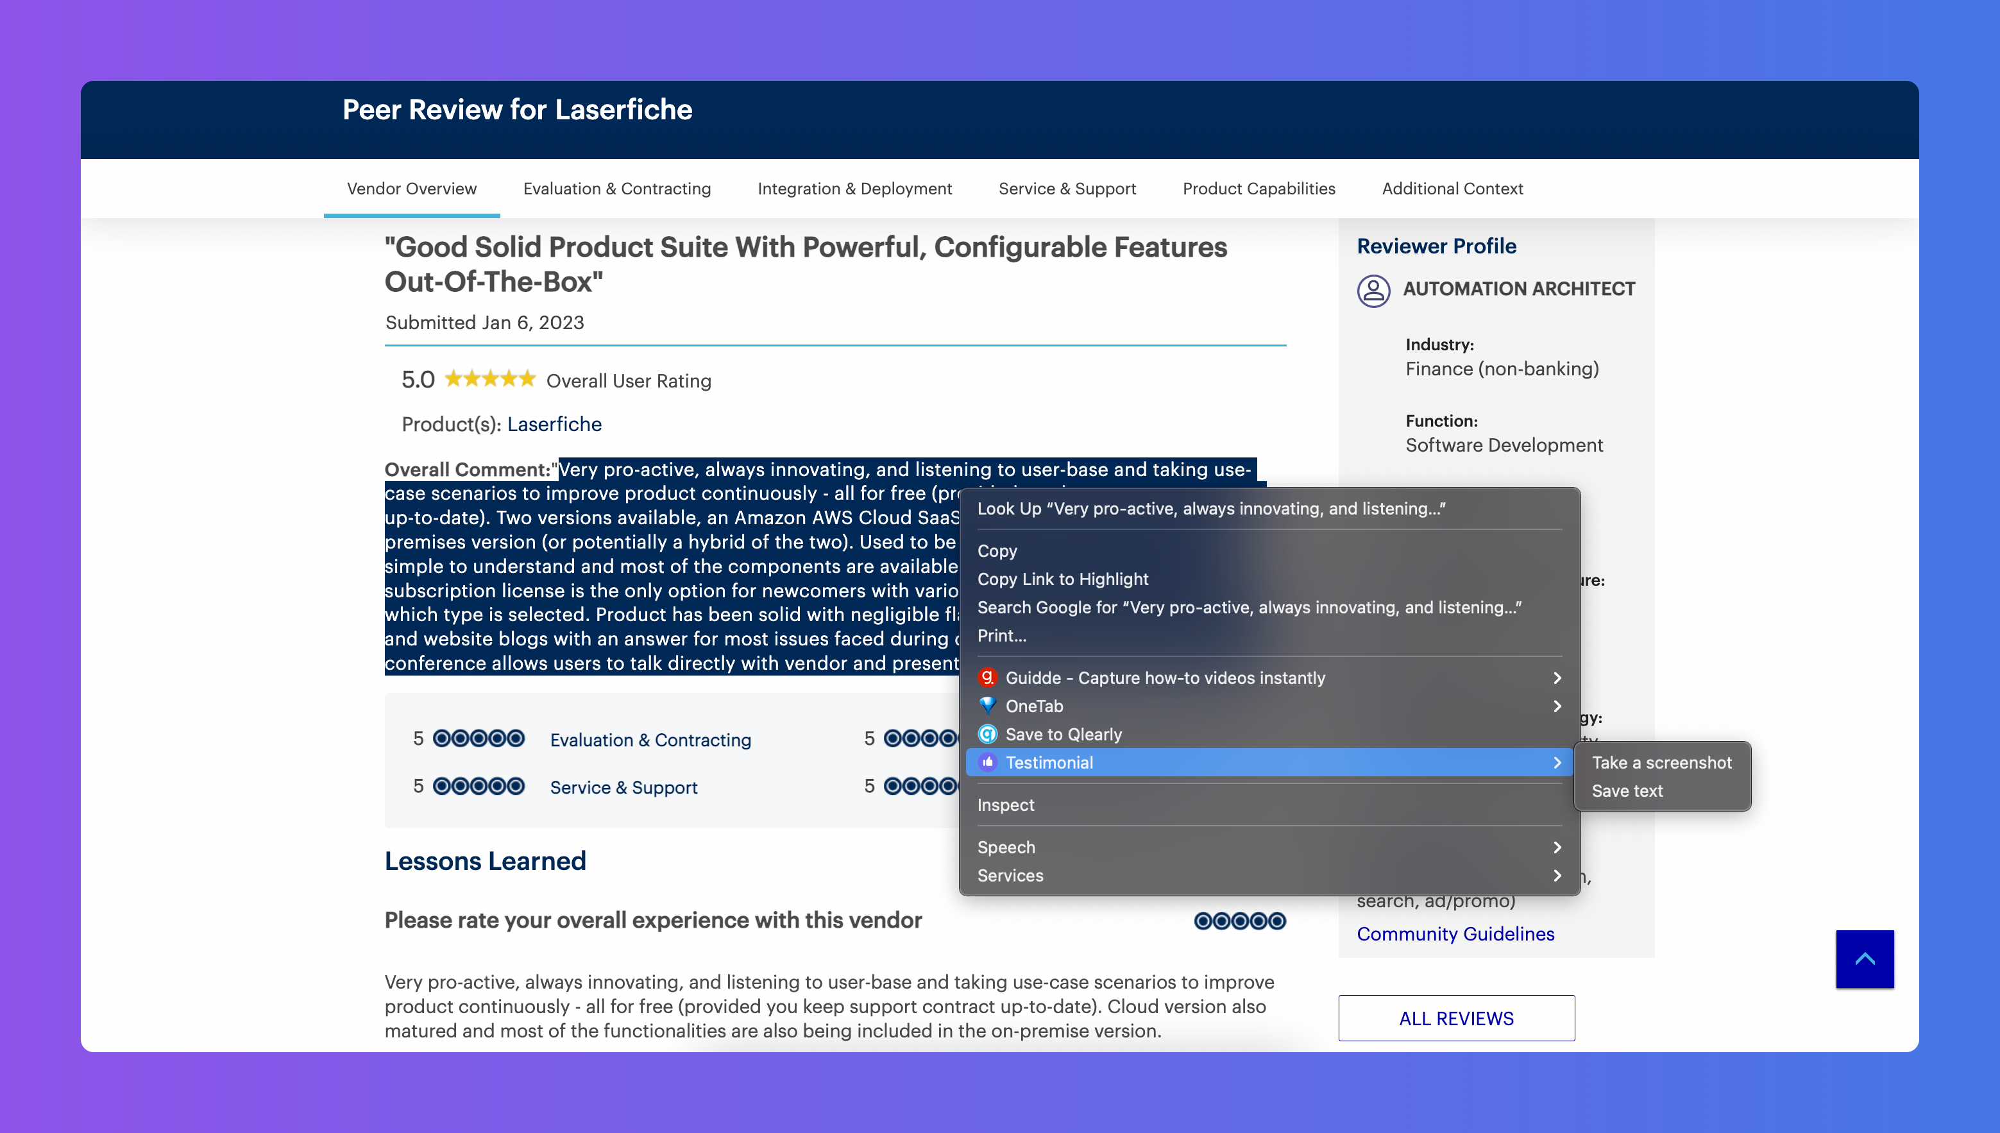The width and height of the screenshot is (2000, 1133).
Task: Click the reviewer profile avatar icon
Action: pyautogui.click(x=1373, y=291)
